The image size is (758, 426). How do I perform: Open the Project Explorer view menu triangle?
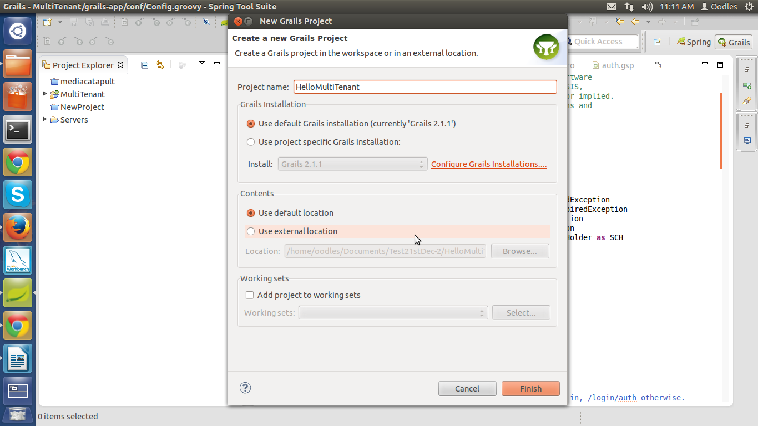point(202,63)
